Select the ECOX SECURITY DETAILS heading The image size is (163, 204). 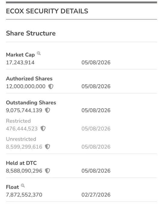47,11
